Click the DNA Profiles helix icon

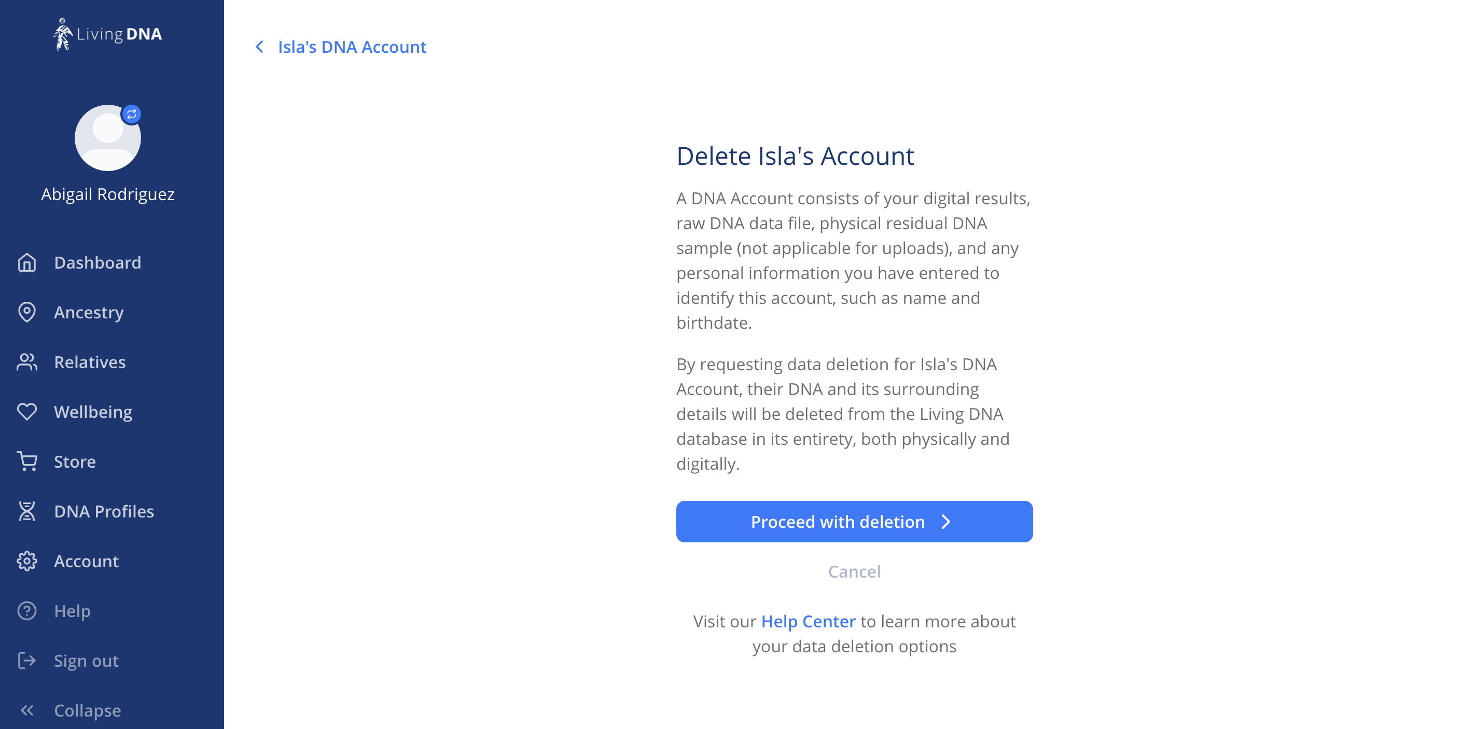pyautogui.click(x=27, y=511)
